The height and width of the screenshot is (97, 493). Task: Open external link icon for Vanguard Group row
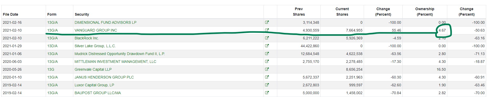[x=267, y=30]
